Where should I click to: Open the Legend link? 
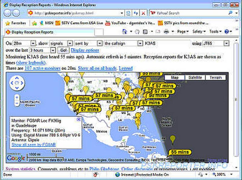[126, 68]
